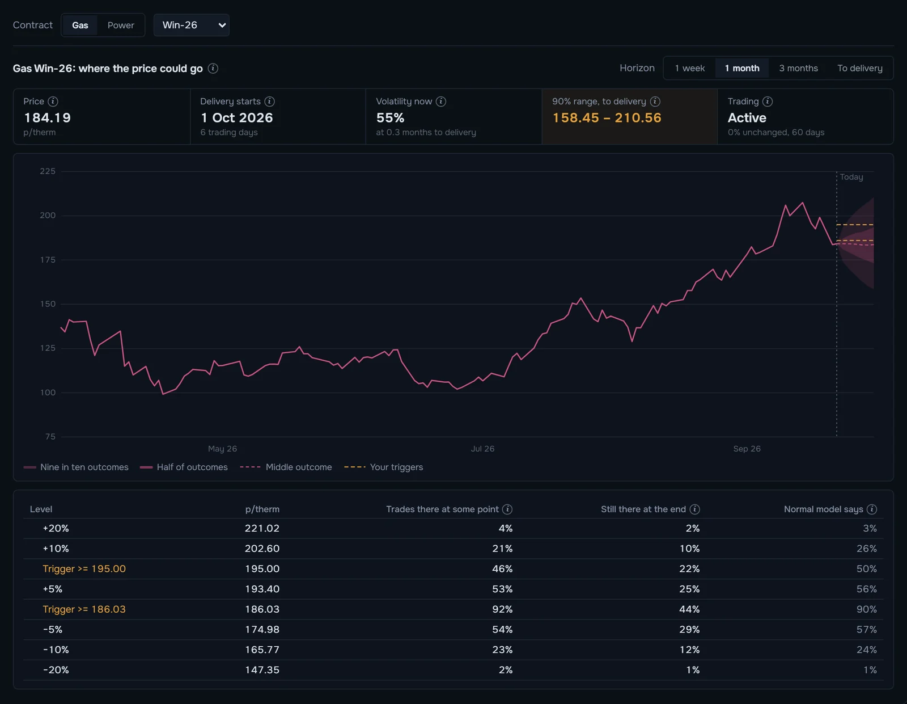Click the Price info icon
The width and height of the screenshot is (907, 704).
pyautogui.click(x=53, y=102)
